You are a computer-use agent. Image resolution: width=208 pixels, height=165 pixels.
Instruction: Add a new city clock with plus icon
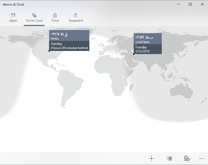tap(151, 158)
